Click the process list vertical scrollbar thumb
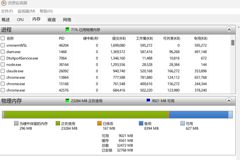 233,43
